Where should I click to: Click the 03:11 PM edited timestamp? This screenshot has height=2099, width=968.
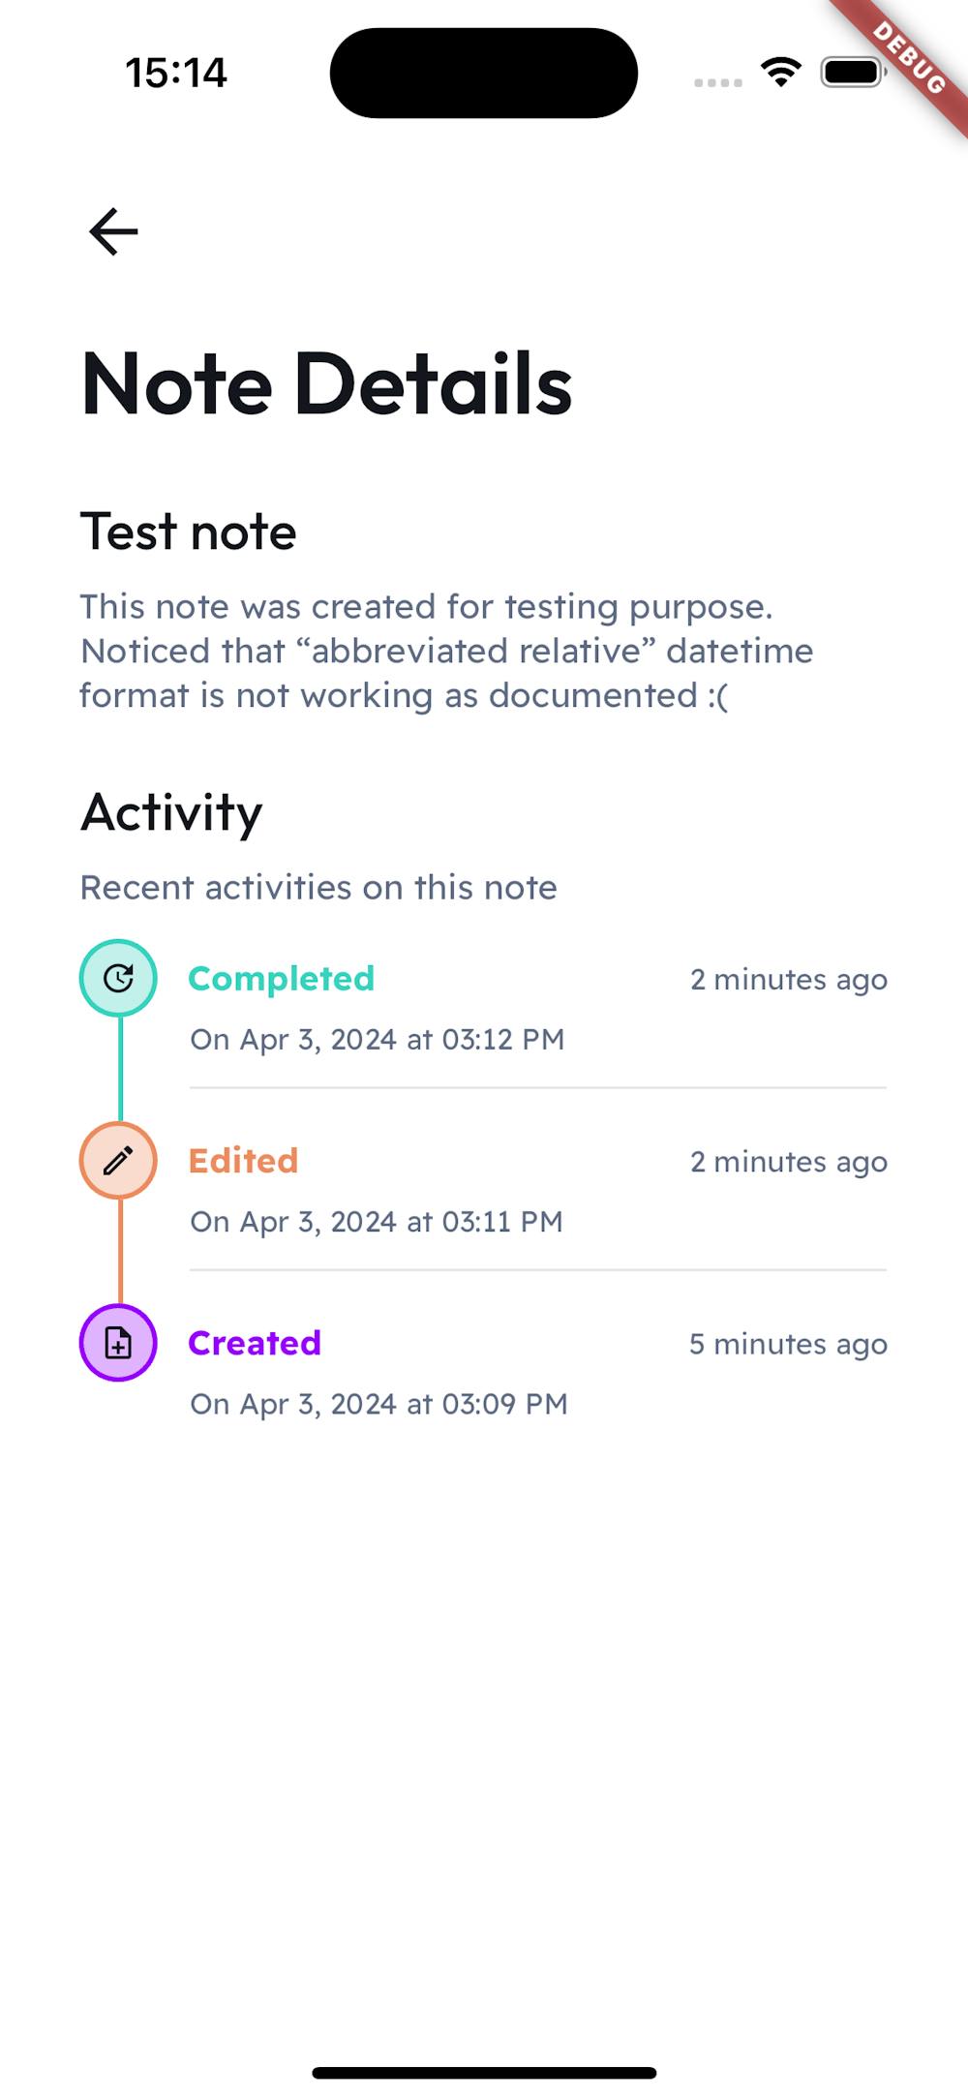(376, 1222)
